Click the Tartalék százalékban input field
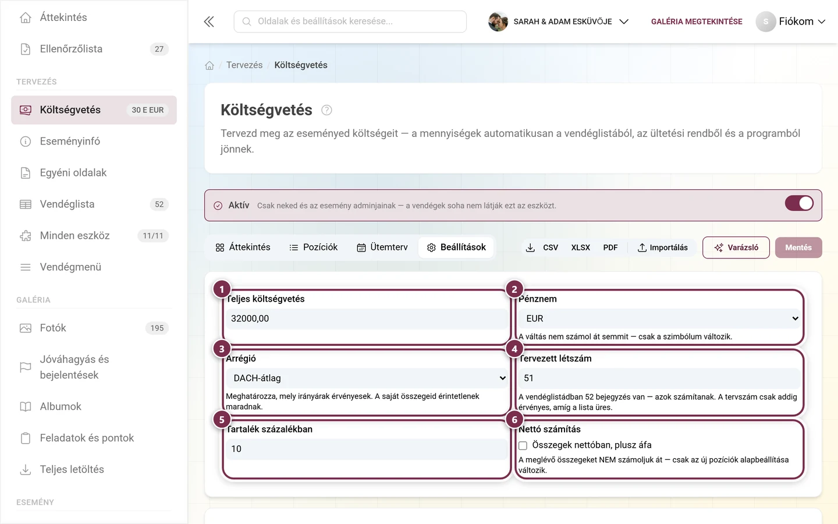Image resolution: width=838 pixels, height=524 pixels. point(367,449)
